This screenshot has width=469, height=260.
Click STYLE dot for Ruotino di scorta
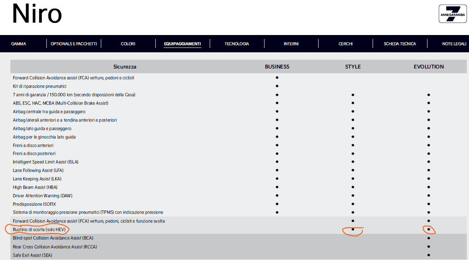[353, 229]
